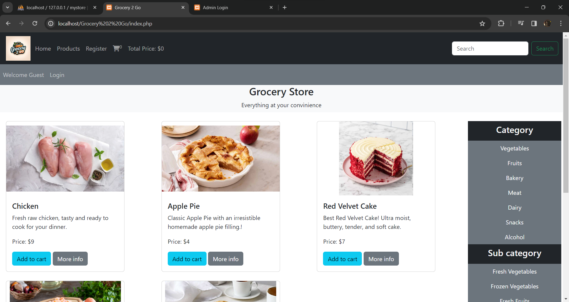569x302 pixels.
Task: Open the browser side panel icon
Action: point(534,23)
